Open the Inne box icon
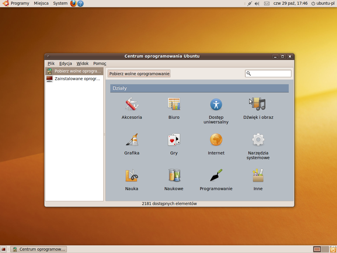Viewport: 337px width, 253px height. coord(258,175)
